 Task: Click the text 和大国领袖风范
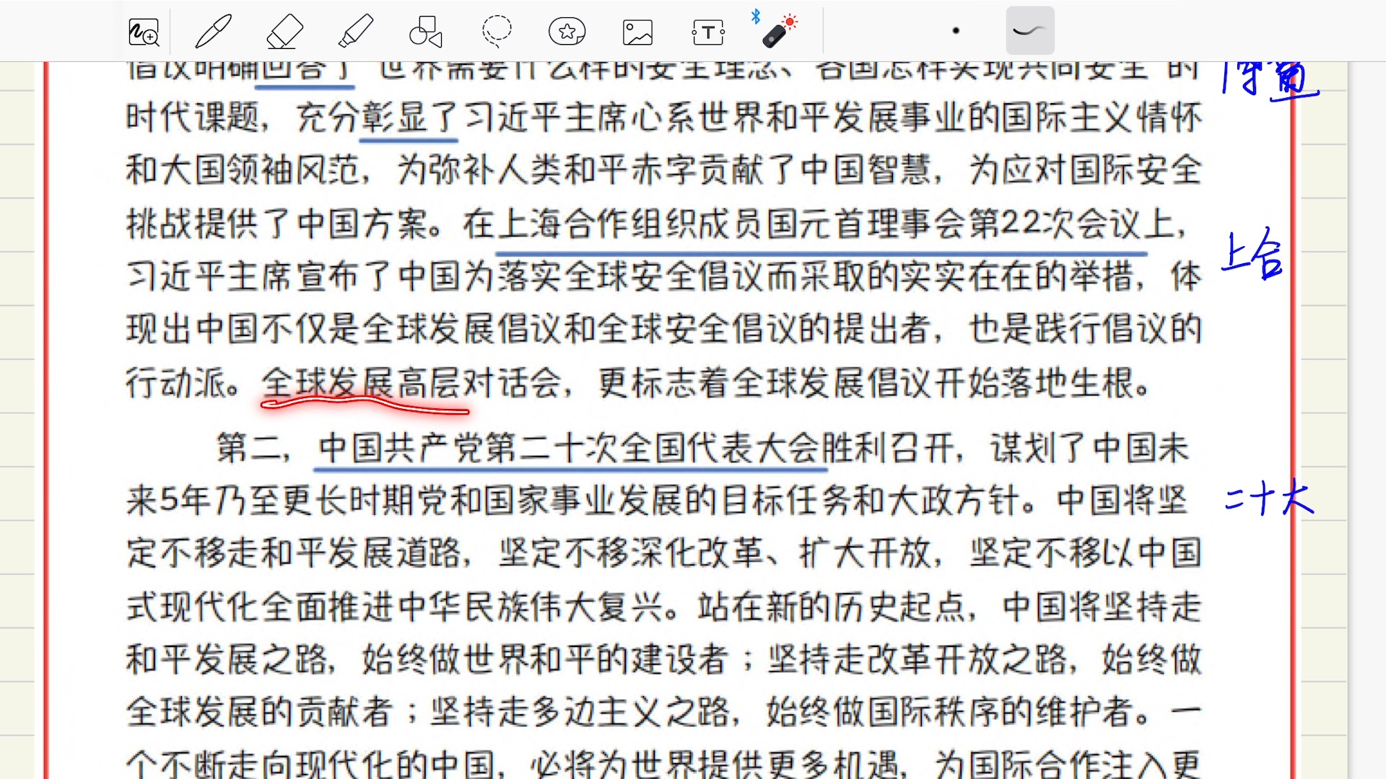click(243, 170)
